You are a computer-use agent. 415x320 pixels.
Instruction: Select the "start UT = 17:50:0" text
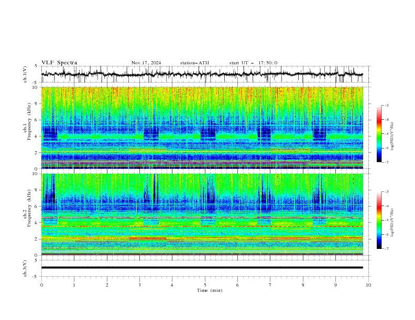tap(253, 63)
